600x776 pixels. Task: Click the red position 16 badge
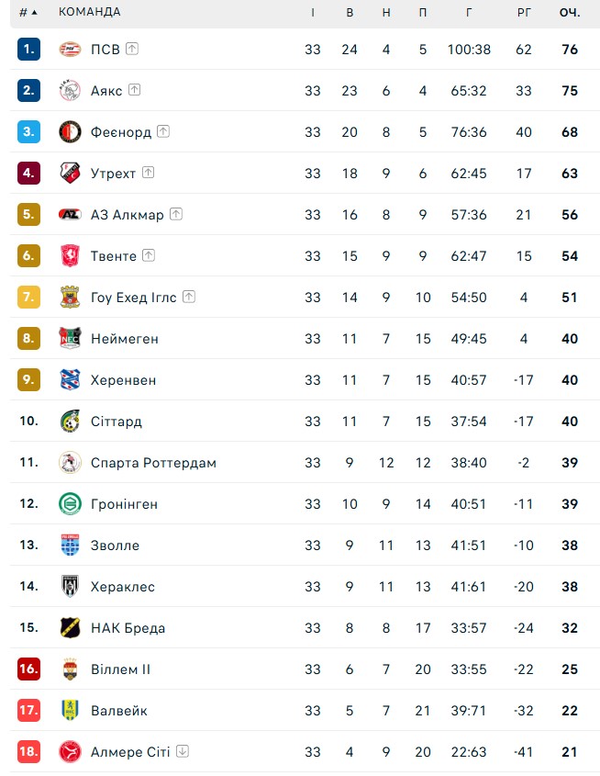28,669
